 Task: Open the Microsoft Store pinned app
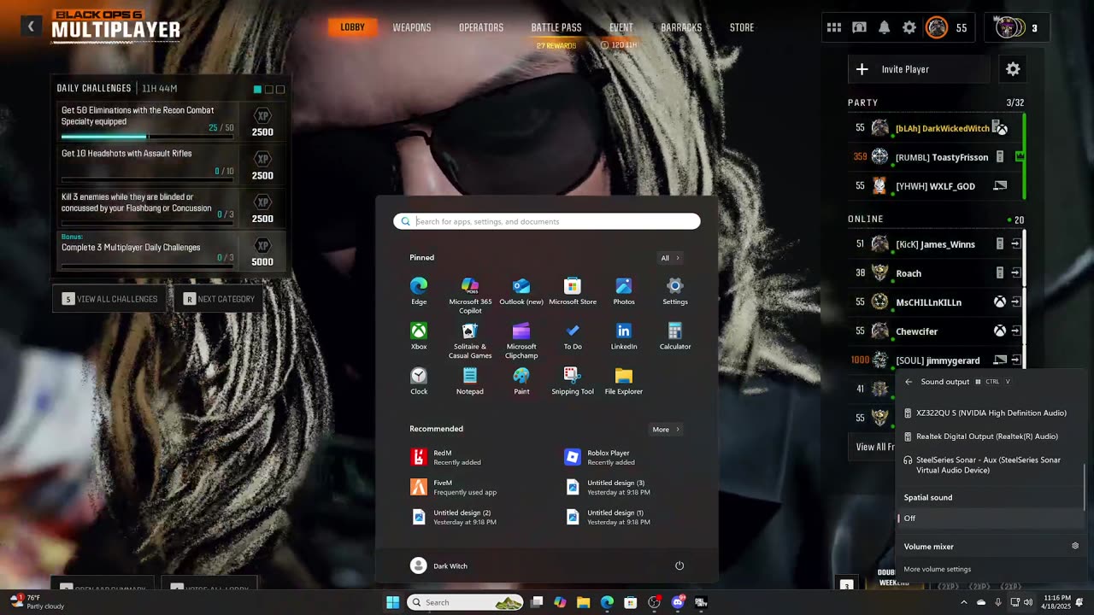[x=573, y=290]
